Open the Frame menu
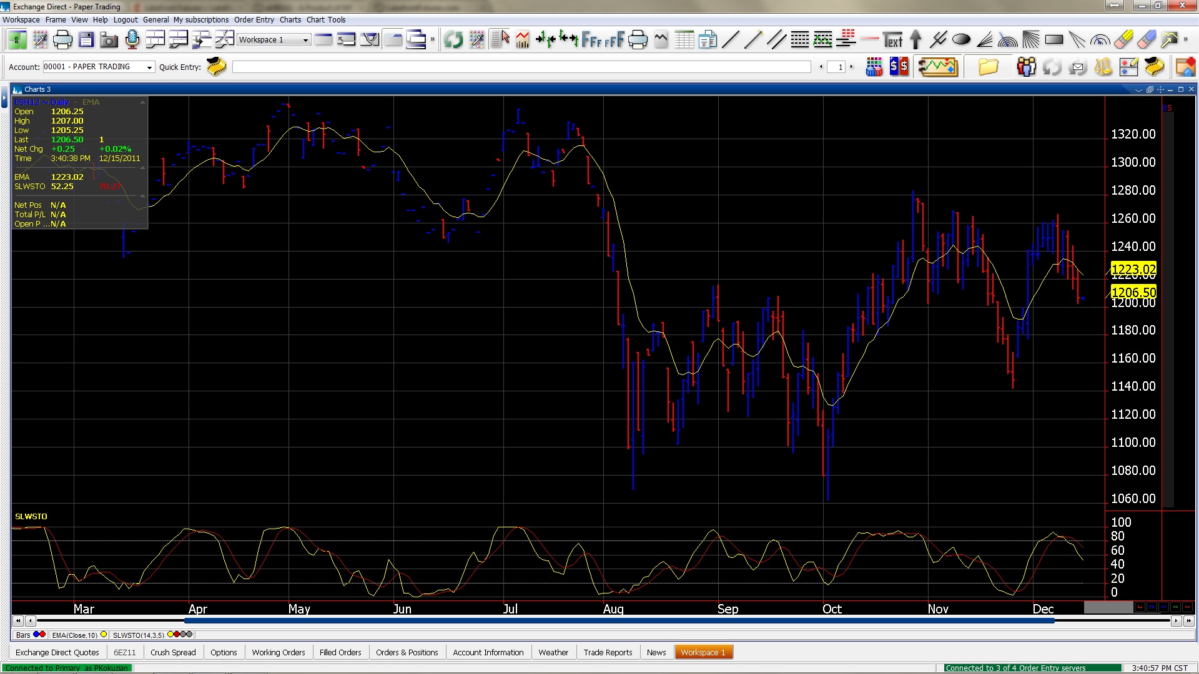This screenshot has height=674, width=1199. click(x=56, y=20)
